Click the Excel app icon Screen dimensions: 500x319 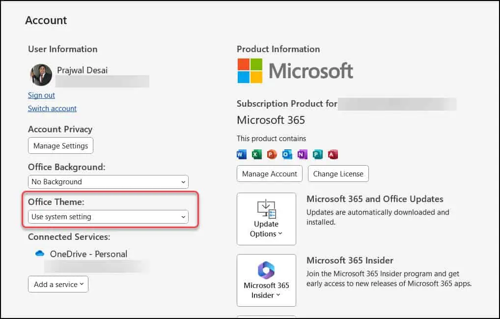click(x=256, y=154)
